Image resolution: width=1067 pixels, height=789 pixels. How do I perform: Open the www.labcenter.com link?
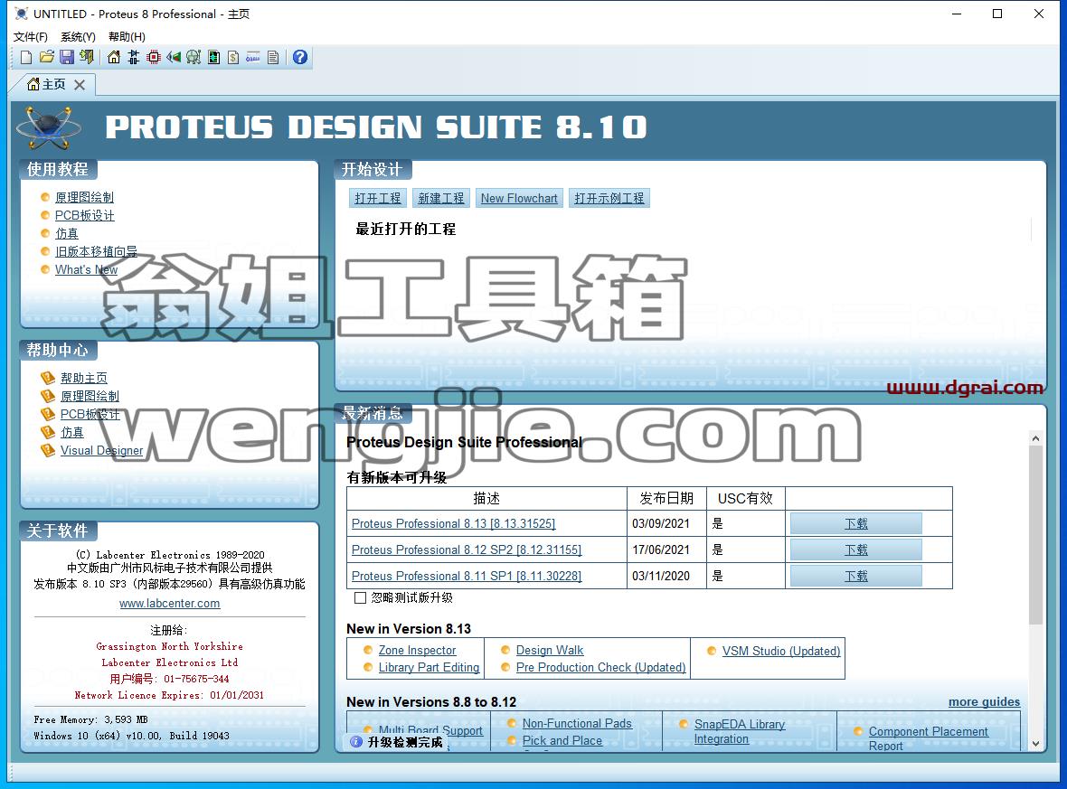169,604
